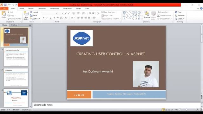Click Fit slide to window icon
This screenshot has height=114, width=203.
[201, 110]
